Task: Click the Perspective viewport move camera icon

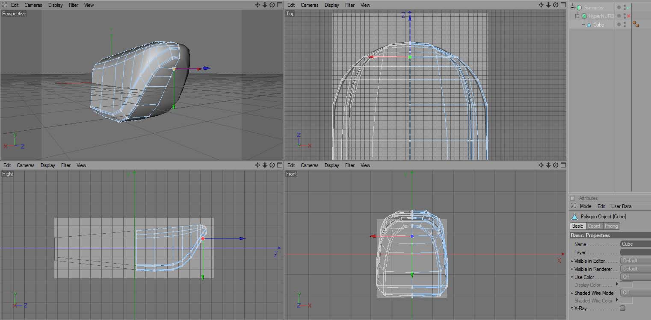Action: (257, 5)
